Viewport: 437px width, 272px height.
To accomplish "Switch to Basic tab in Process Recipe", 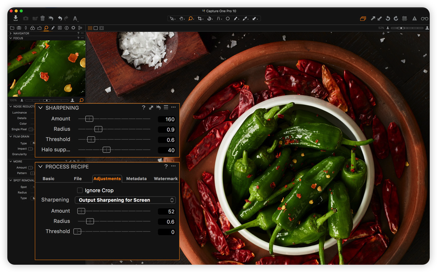I will pos(49,178).
